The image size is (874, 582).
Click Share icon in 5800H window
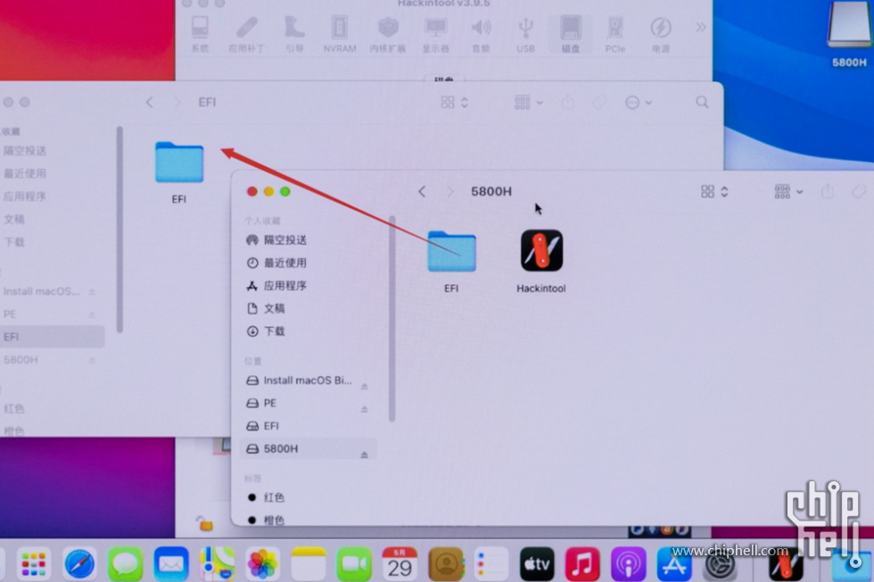(828, 192)
